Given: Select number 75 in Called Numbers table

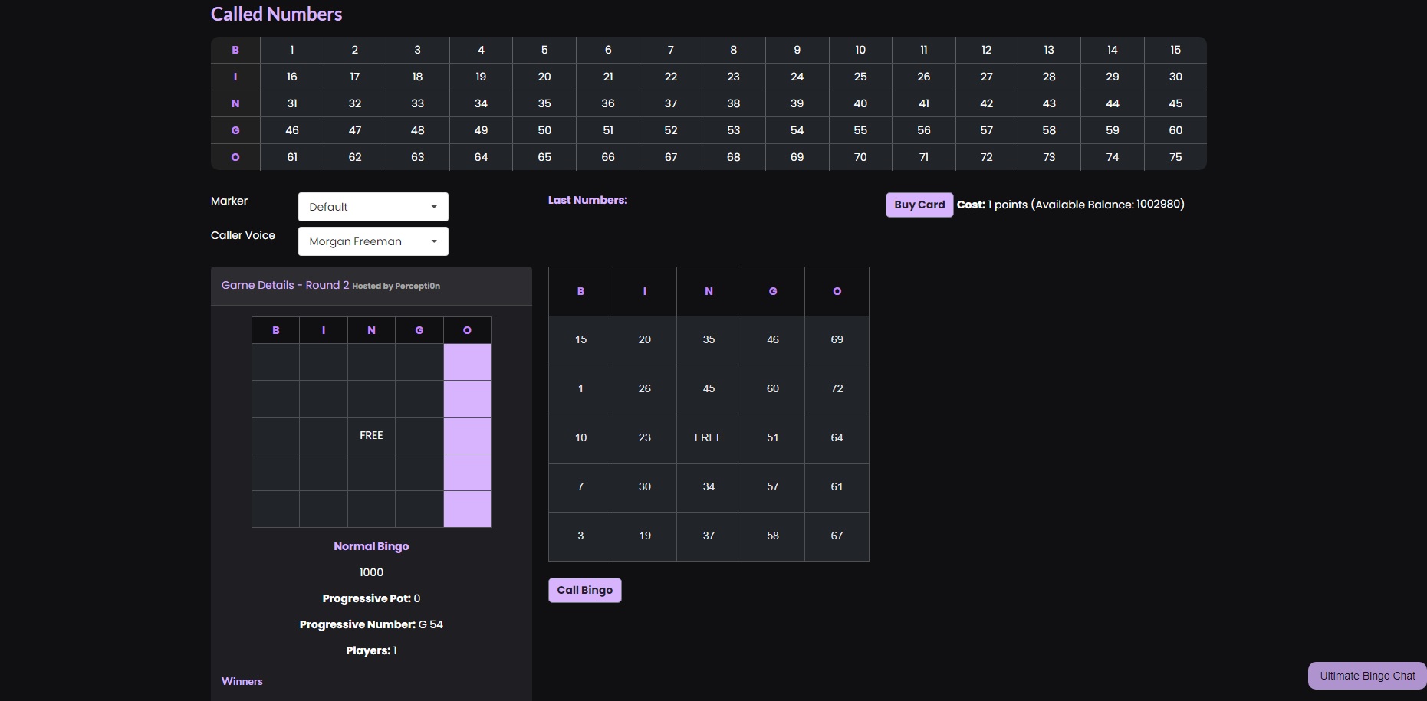Looking at the screenshot, I should pos(1175,157).
